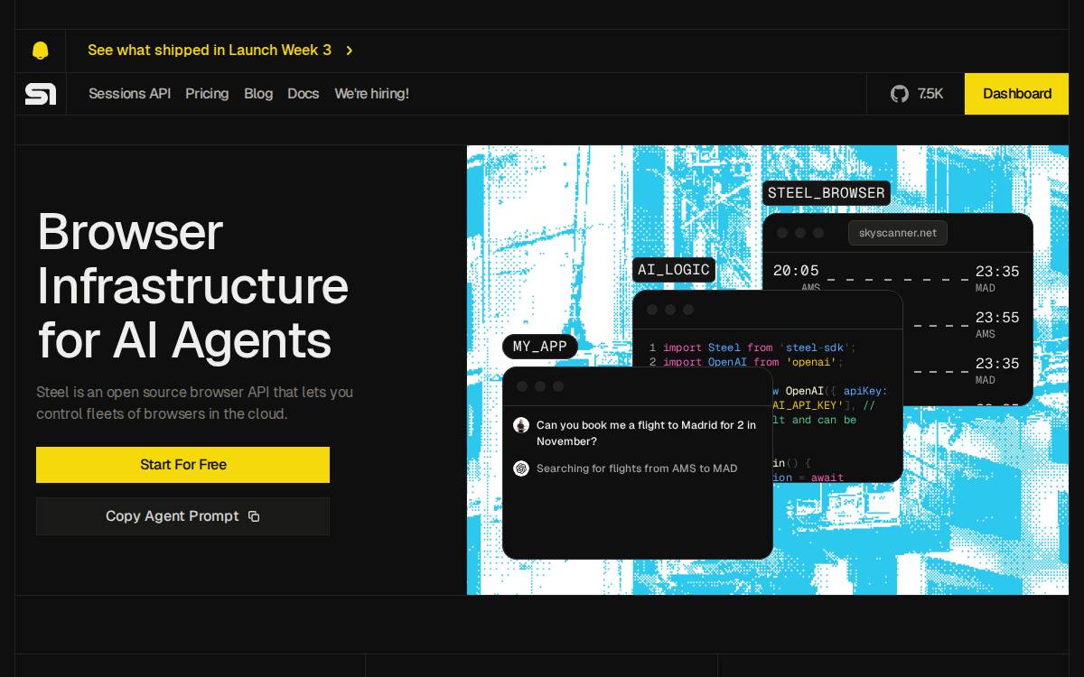Open the Docs nav link

tap(303, 94)
